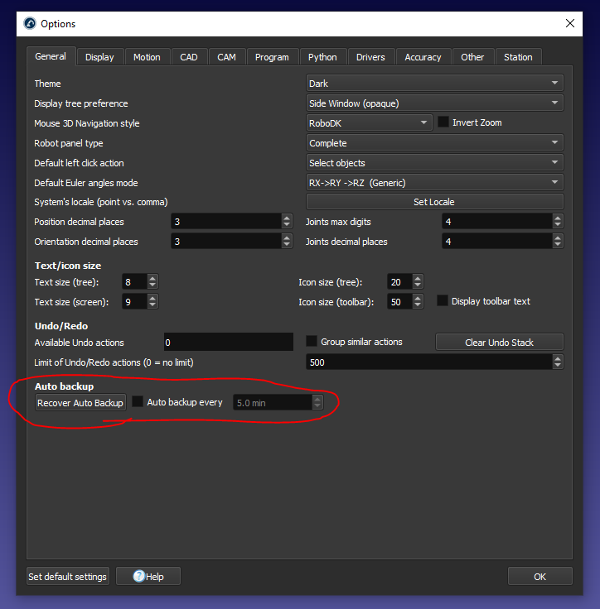Click the Clear Undo Stack button

499,342
